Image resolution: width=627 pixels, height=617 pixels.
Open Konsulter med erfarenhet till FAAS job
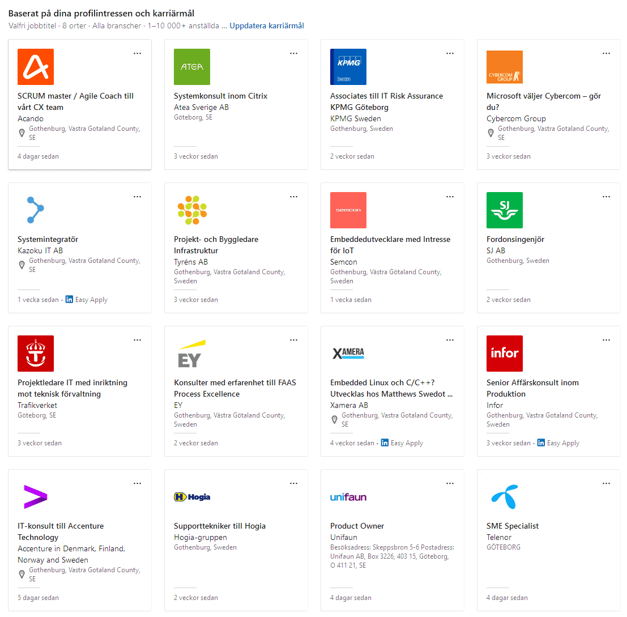(235, 388)
